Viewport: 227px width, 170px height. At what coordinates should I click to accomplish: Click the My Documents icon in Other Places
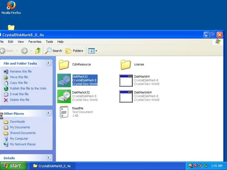click(x=6, y=127)
